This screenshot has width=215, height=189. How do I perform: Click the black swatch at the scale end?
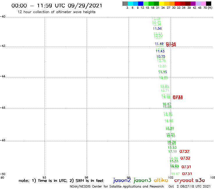coord(208,3)
